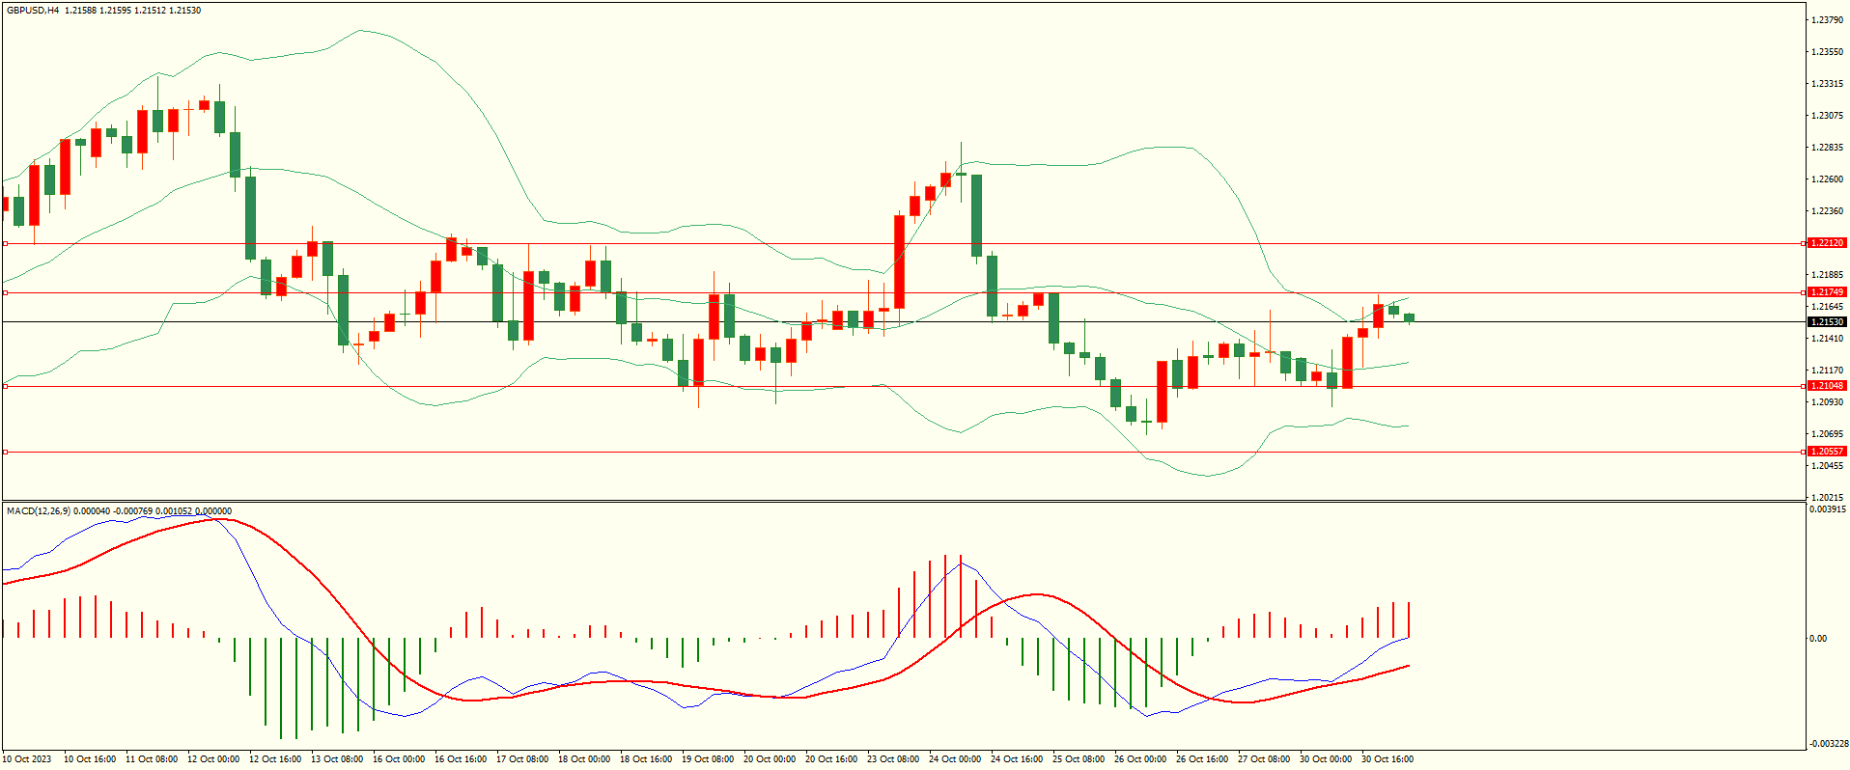Click the 1.23315 price axis label
Viewport: 1850px width, 770px height.
1827,84
